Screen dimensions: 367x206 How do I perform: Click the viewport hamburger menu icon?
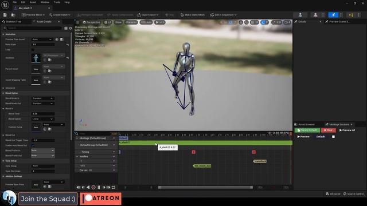click(78, 22)
